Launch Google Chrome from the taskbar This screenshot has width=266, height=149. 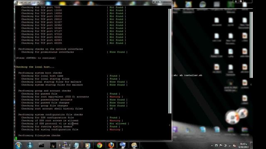(x=100, y=145)
